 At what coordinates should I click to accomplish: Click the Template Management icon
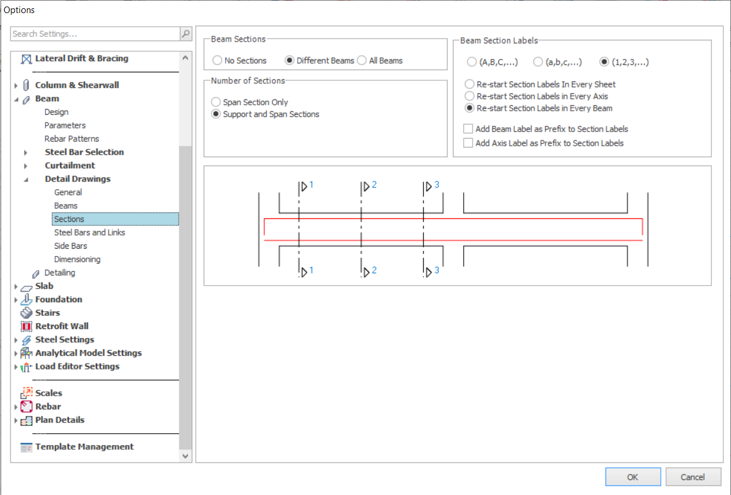click(26, 447)
